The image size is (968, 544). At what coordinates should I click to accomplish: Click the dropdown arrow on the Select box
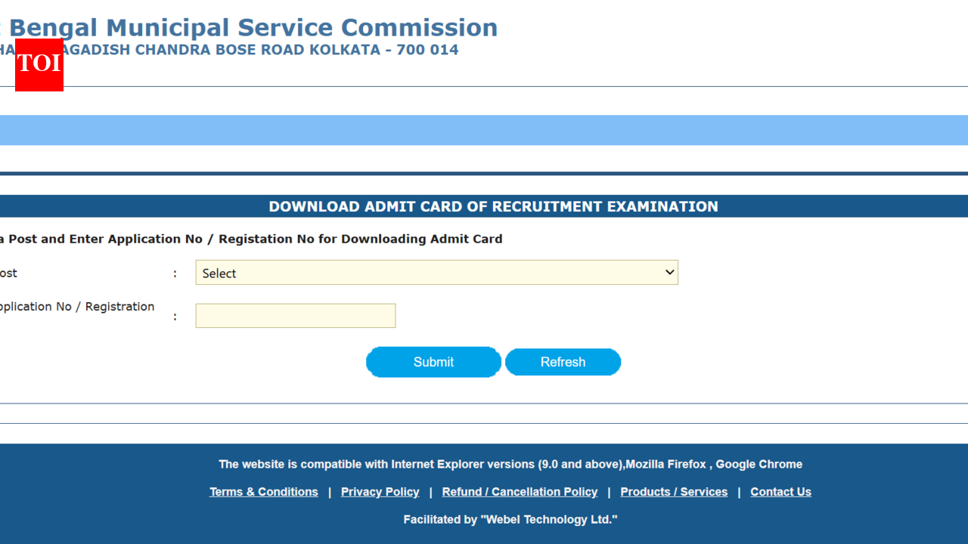click(x=669, y=272)
